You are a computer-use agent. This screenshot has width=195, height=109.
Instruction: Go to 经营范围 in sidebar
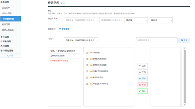tap(6, 24)
